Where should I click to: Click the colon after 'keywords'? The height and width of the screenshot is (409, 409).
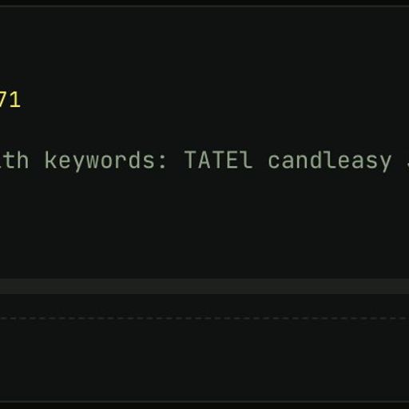(x=161, y=162)
